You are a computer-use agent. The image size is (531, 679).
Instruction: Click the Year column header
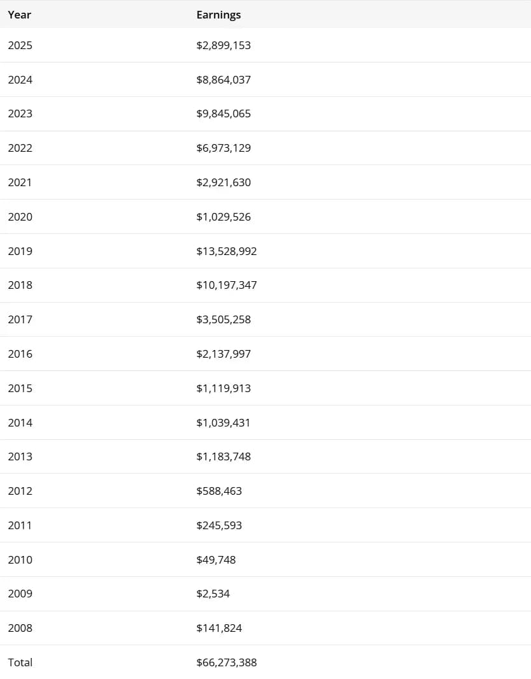(20, 15)
